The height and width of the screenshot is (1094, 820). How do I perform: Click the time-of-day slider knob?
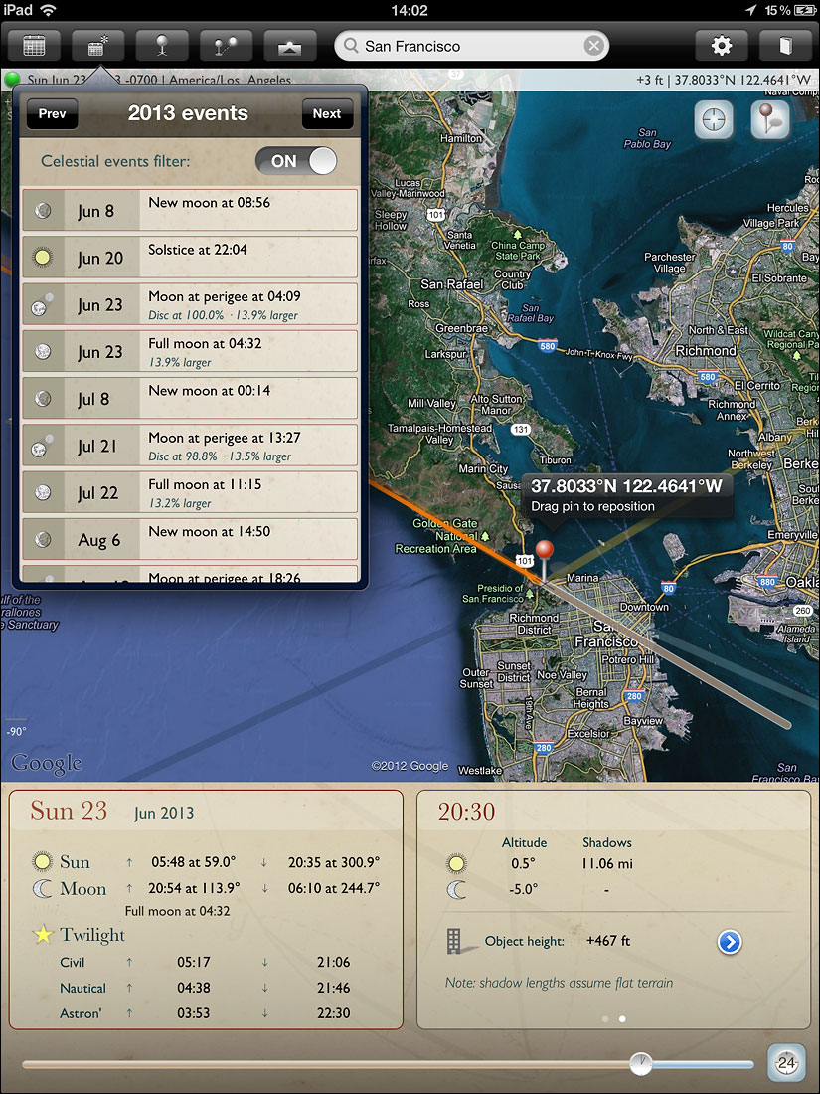[641, 1064]
